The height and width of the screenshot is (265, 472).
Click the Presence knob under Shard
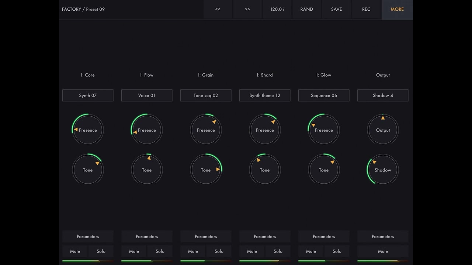pyautogui.click(x=265, y=130)
